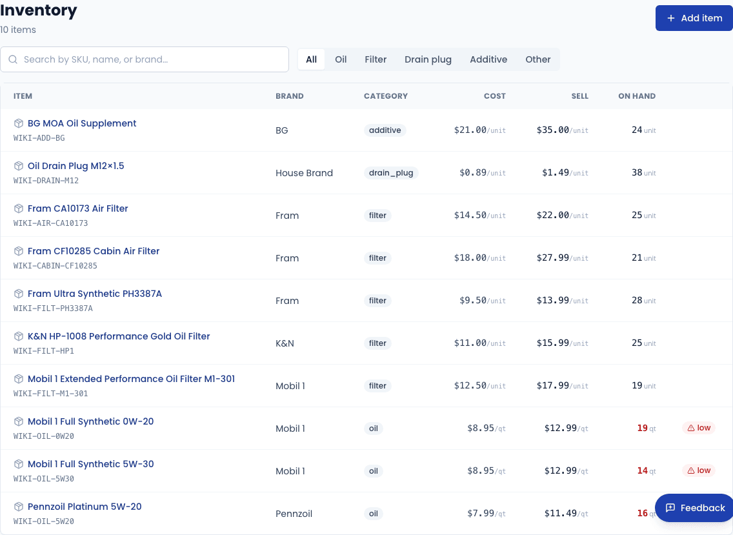733x535 pixels.
Task: Click SKU text WIKI-OIL-5W30
Action: point(43,478)
